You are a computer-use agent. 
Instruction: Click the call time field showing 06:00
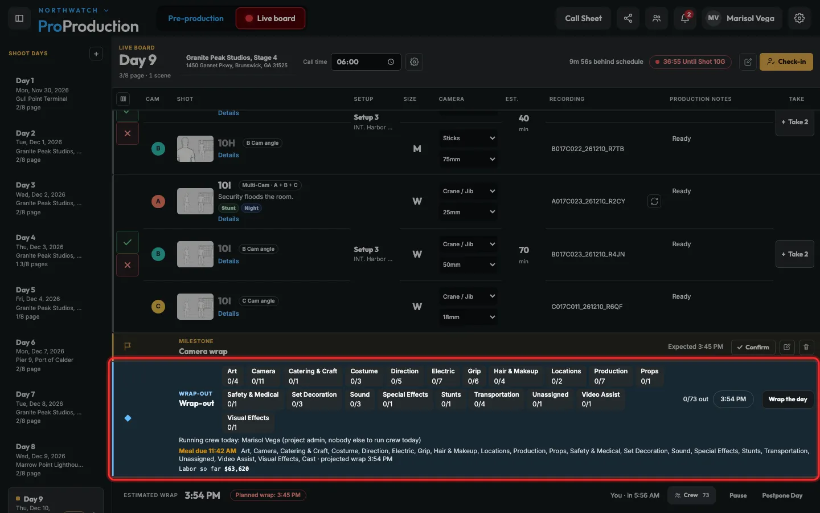point(366,62)
